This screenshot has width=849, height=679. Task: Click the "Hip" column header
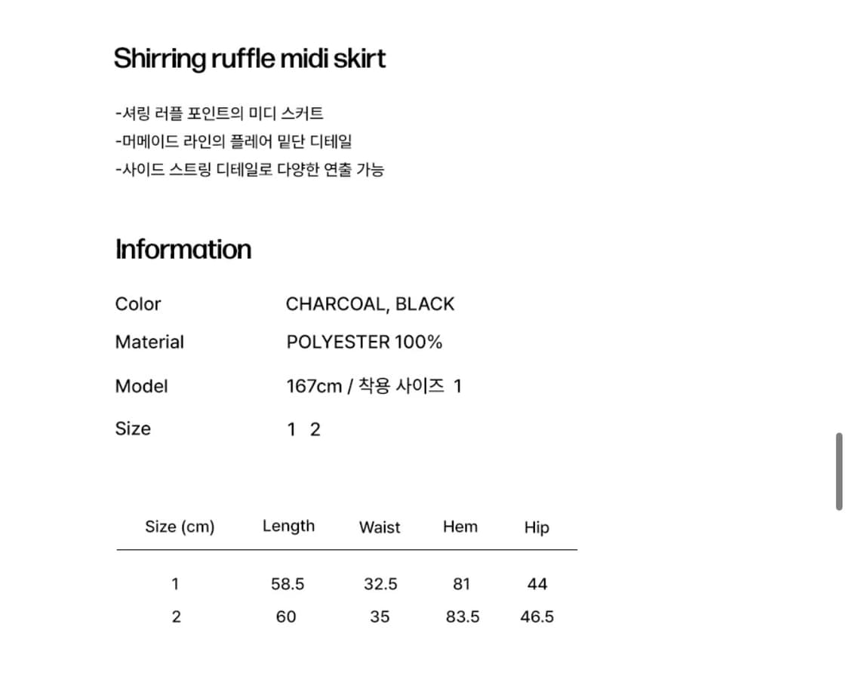537,527
